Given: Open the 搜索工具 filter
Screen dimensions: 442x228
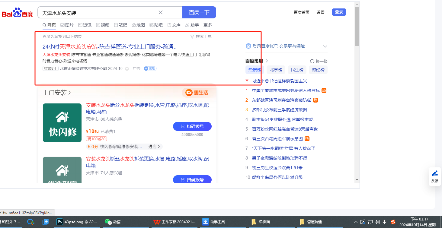Looking at the screenshot, I should click(201, 36).
